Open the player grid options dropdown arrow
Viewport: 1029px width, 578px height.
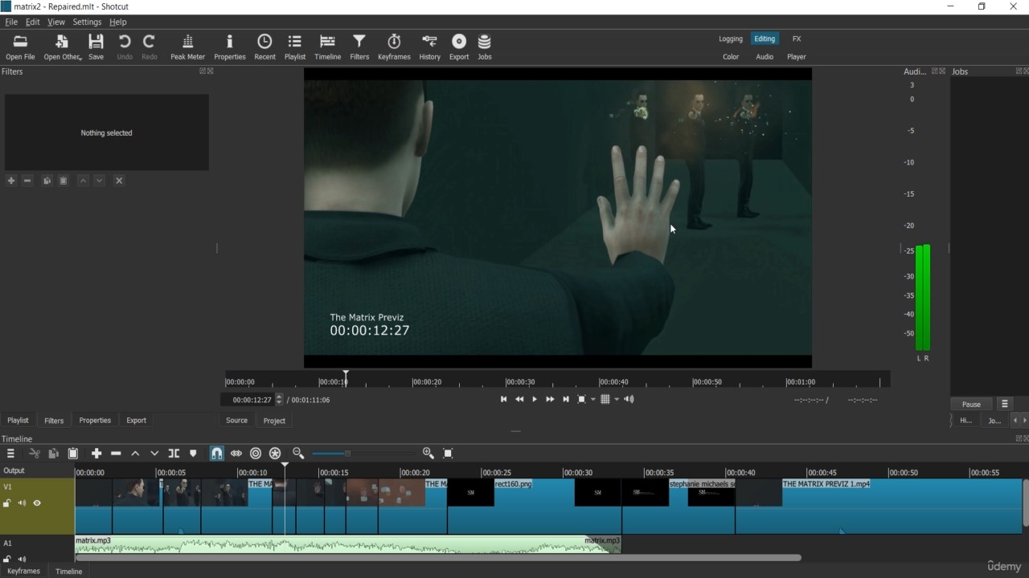click(617, 399)
